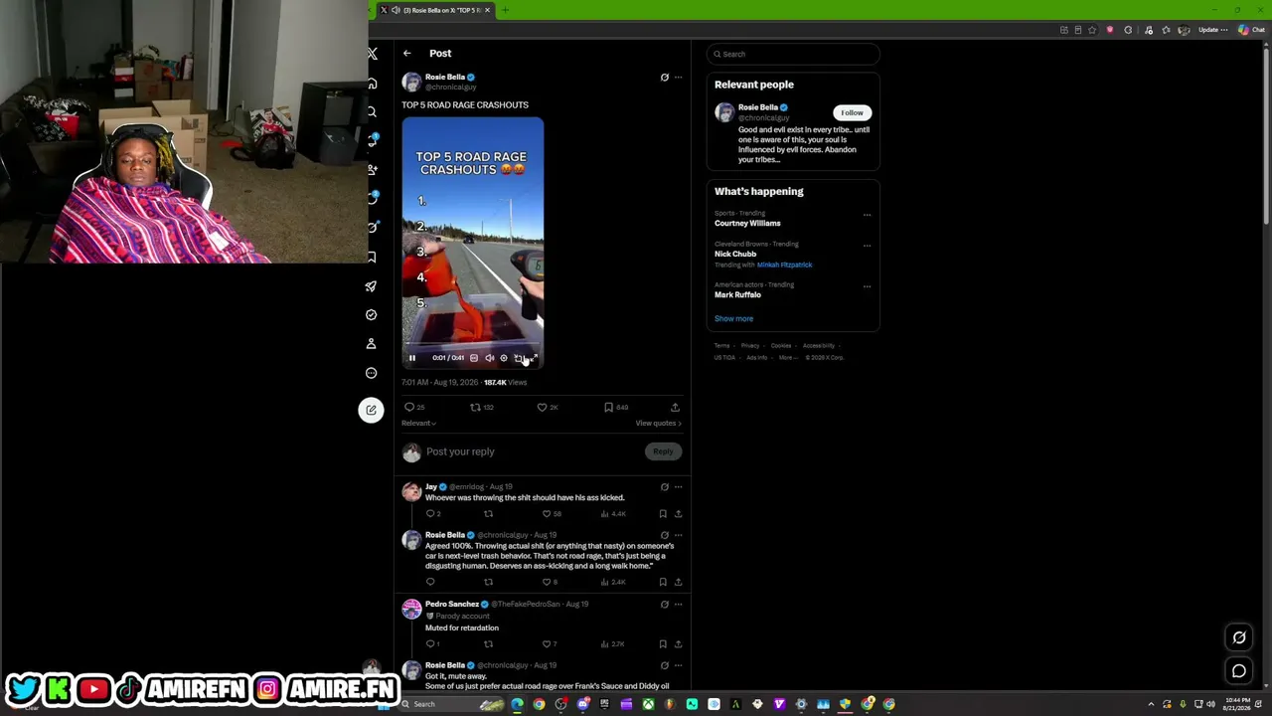Screen dimensions: 1272x716
Task: Open Pedro Sanchez's profile name
Action: point(452,604)
